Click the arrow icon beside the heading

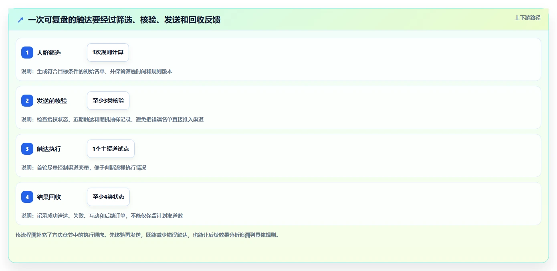20,20
